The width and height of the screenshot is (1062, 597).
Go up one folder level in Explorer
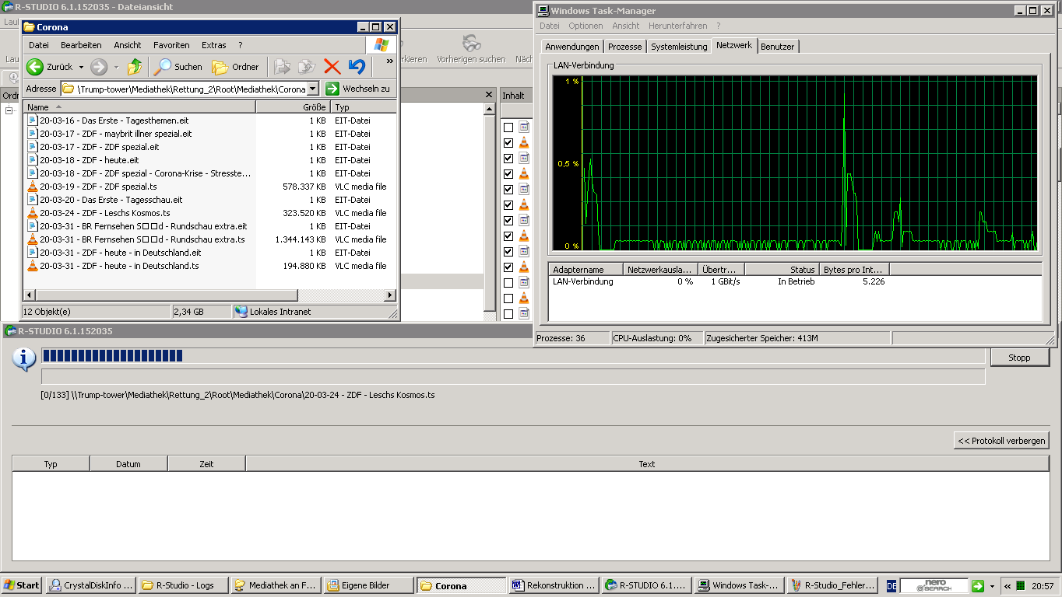135,67
